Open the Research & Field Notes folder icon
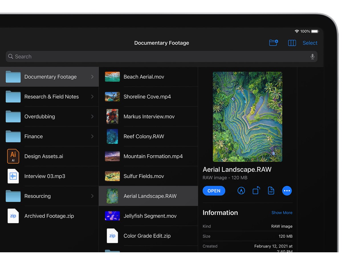The image size is (342, 264). click(13, 97)
